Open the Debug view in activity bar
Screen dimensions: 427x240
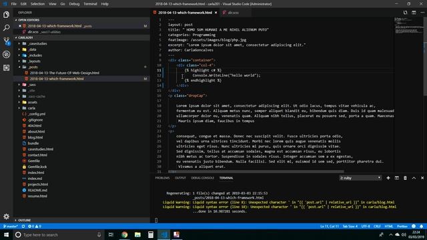(6, 55)
